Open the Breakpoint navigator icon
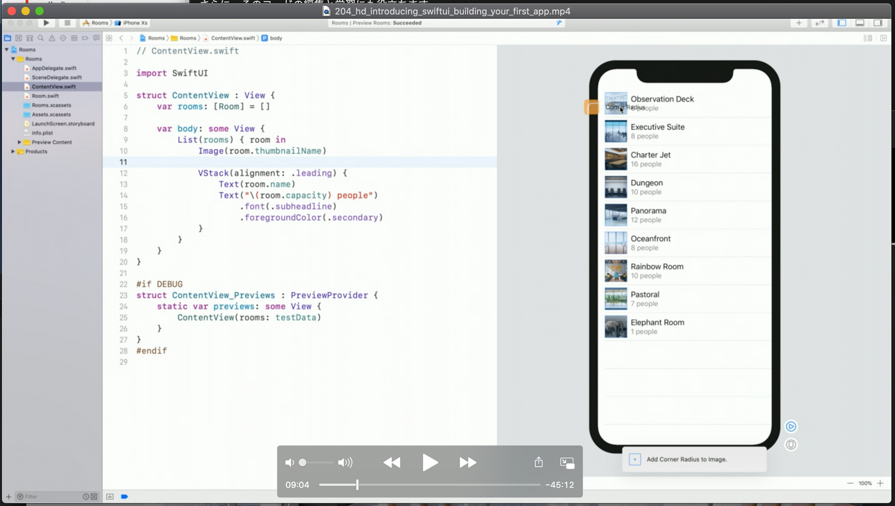895x506 pixels. coord(85,38)
